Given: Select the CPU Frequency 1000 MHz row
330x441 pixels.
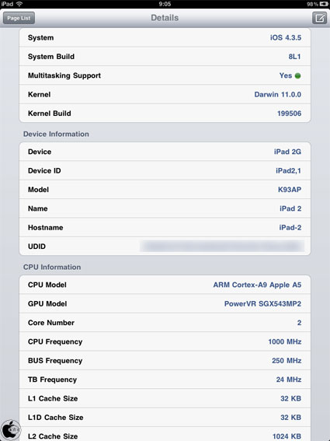Looking at the screenshot, I should click(165, 341).
